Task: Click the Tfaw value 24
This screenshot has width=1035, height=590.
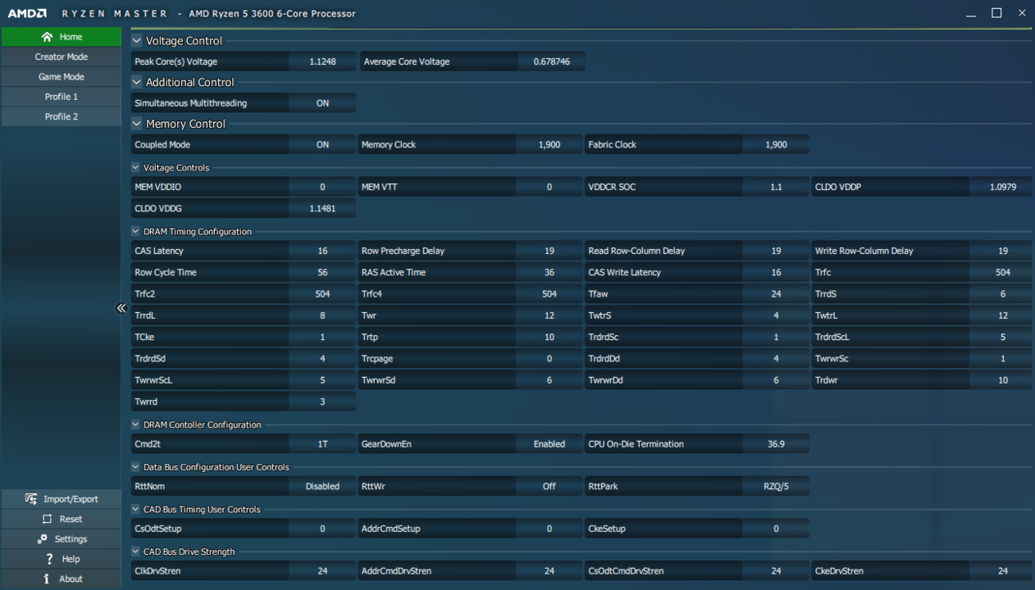Action: (776, 294)
